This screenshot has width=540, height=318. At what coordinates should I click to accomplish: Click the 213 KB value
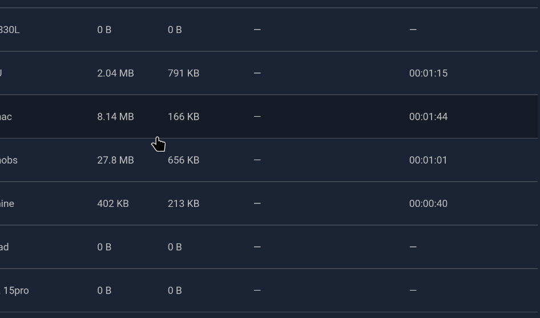tap(183, 203)
